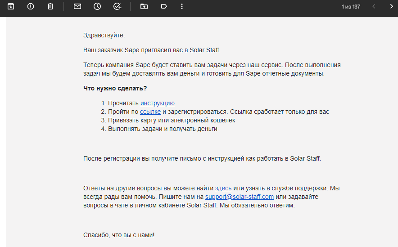This screenshot has width=398, height=247.
Task: Click the support@solar-staff.com email link
Action: coord(240,197)
